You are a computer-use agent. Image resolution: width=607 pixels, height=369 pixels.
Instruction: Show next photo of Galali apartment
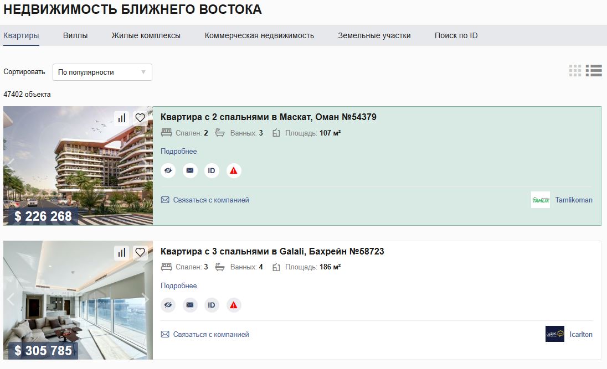pos(145,299)
